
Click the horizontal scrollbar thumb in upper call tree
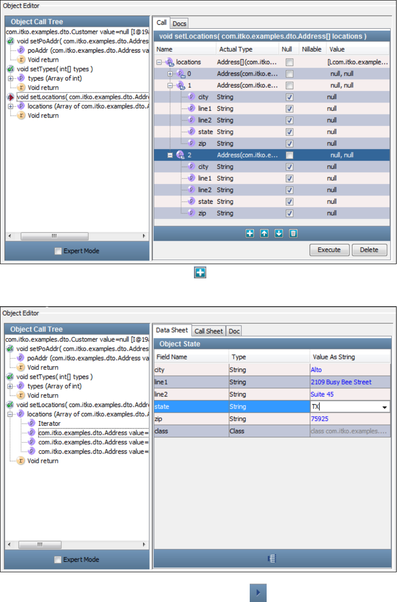click(x=54, y=236)
